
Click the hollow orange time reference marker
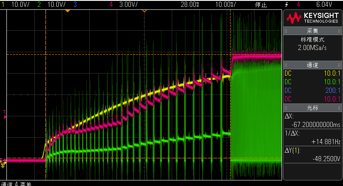144,11
